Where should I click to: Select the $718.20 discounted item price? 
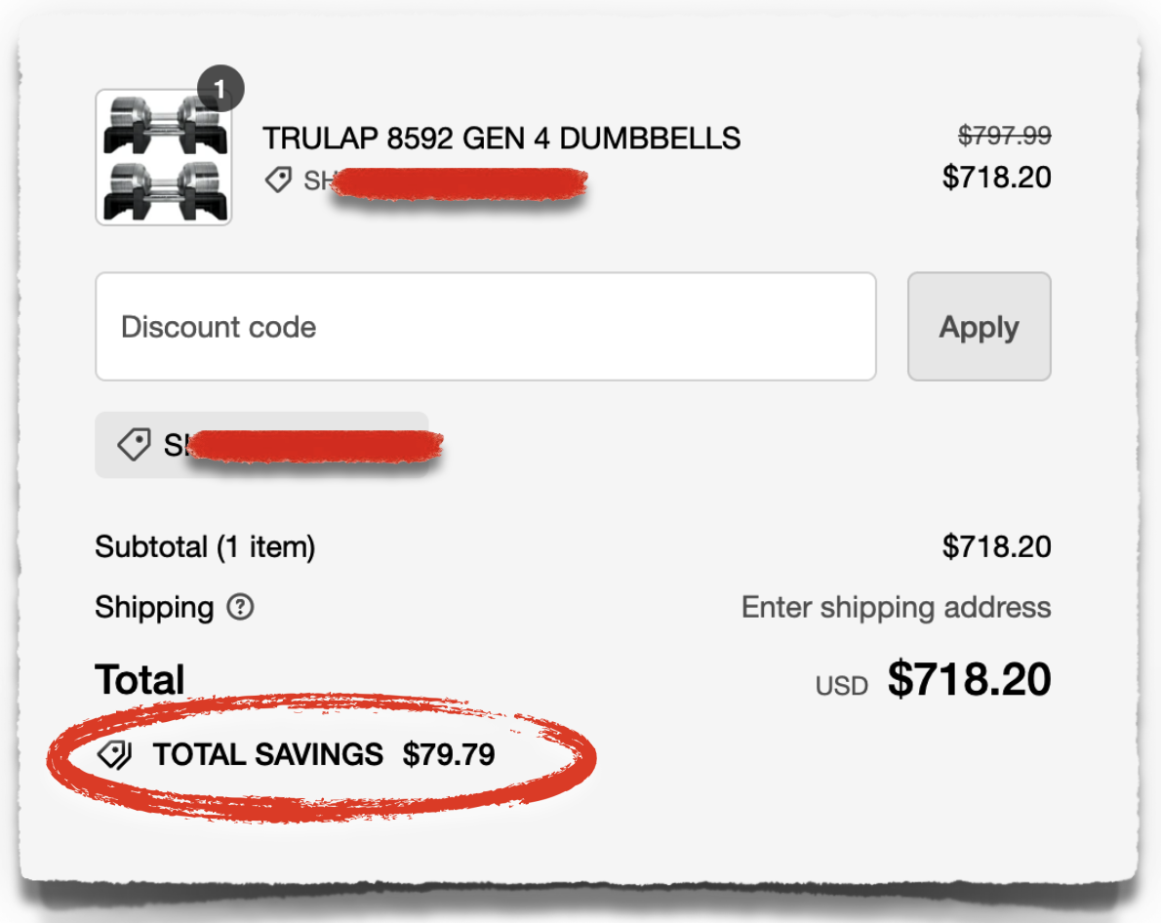click(998, 177)
